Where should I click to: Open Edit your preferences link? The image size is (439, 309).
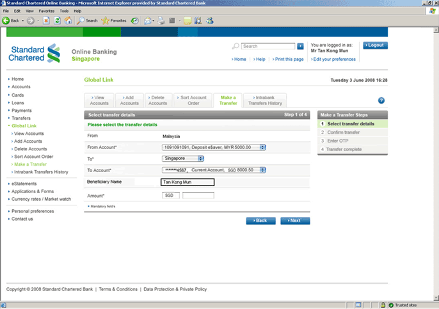[333, 59]
